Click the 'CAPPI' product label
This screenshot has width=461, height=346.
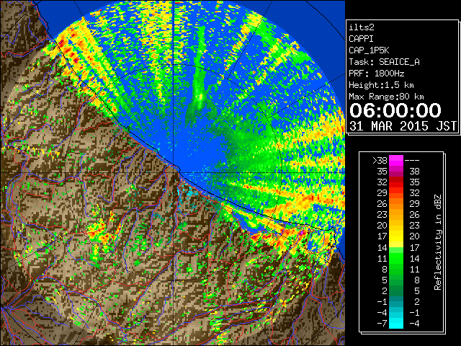pos(361,39)
